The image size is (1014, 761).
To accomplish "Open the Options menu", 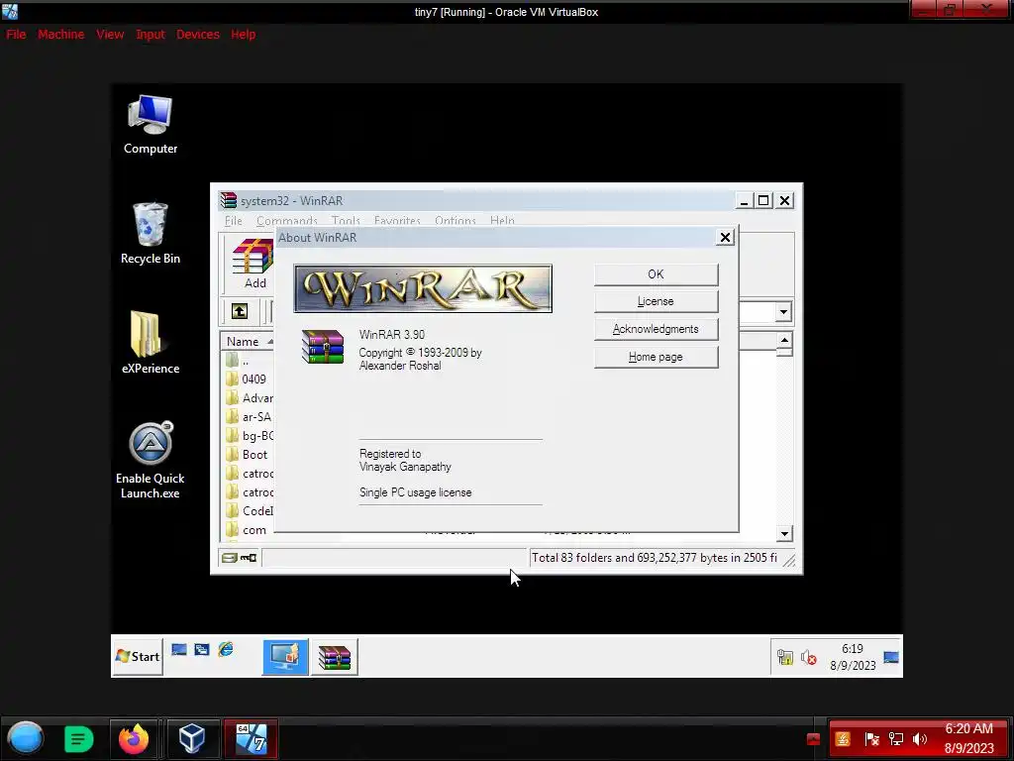I will tap(456, 221).
